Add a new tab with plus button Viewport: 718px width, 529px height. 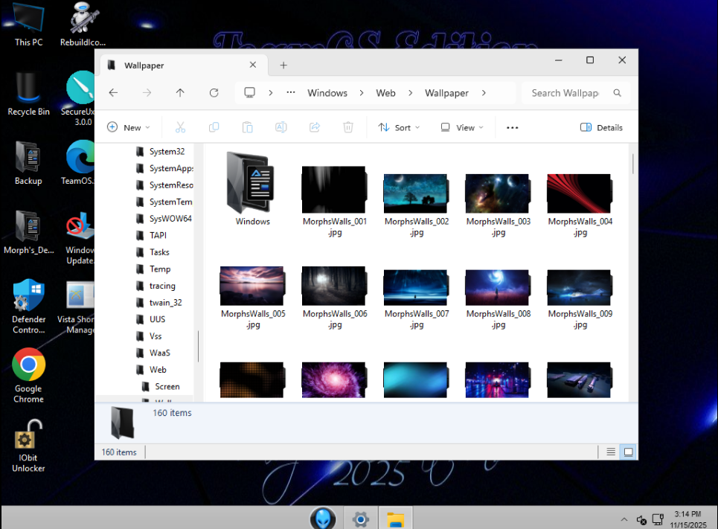pos(283,65)
